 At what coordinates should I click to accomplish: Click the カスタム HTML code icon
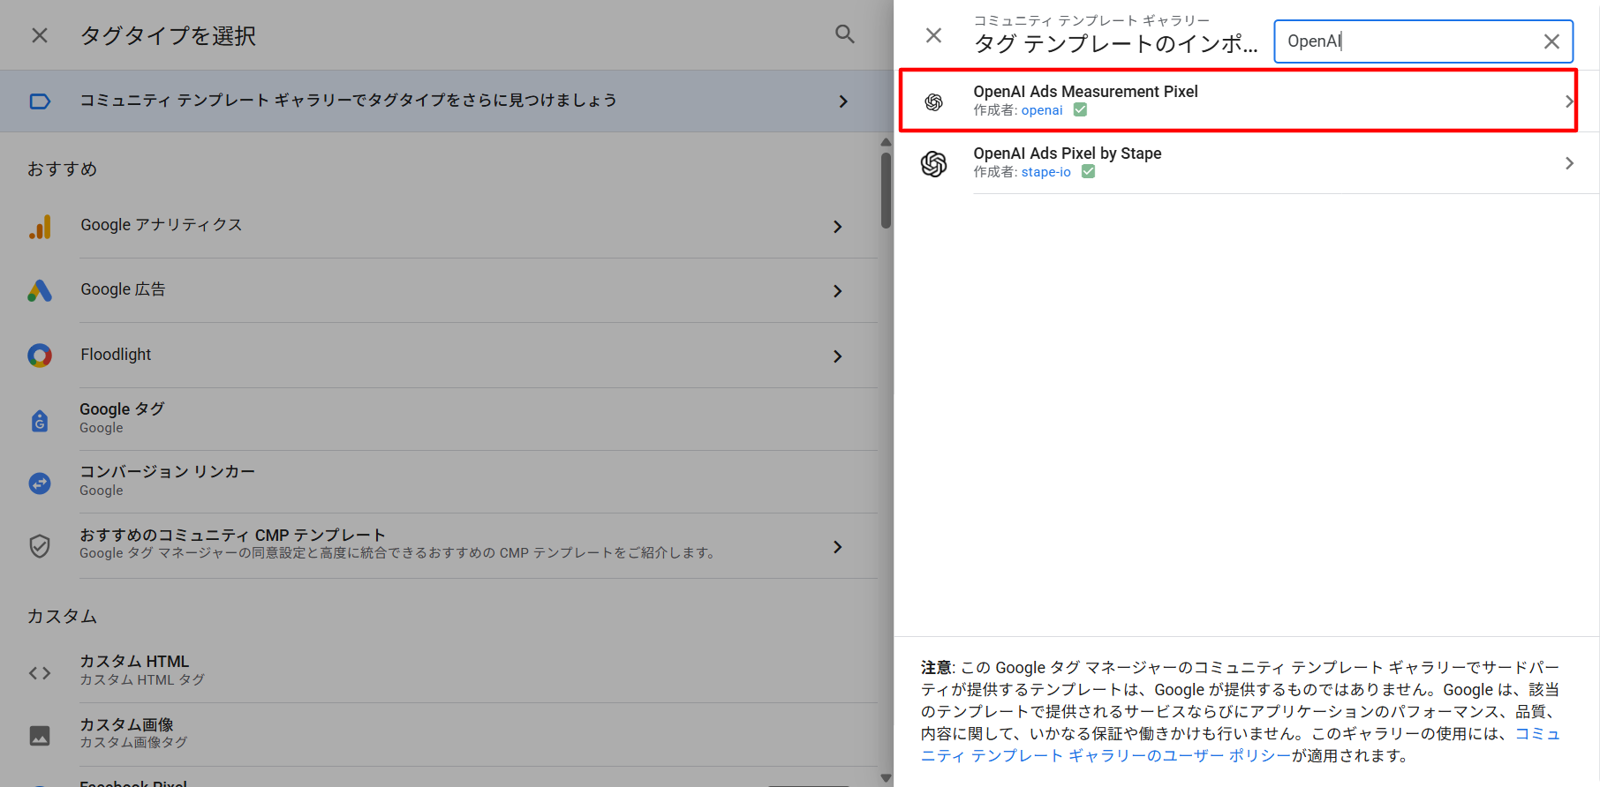tap(40, 673)
